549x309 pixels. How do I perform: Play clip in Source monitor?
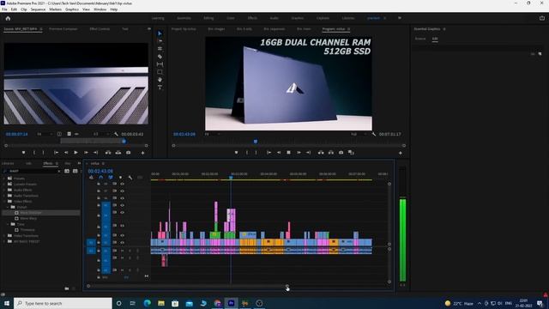tap(75, 153)
